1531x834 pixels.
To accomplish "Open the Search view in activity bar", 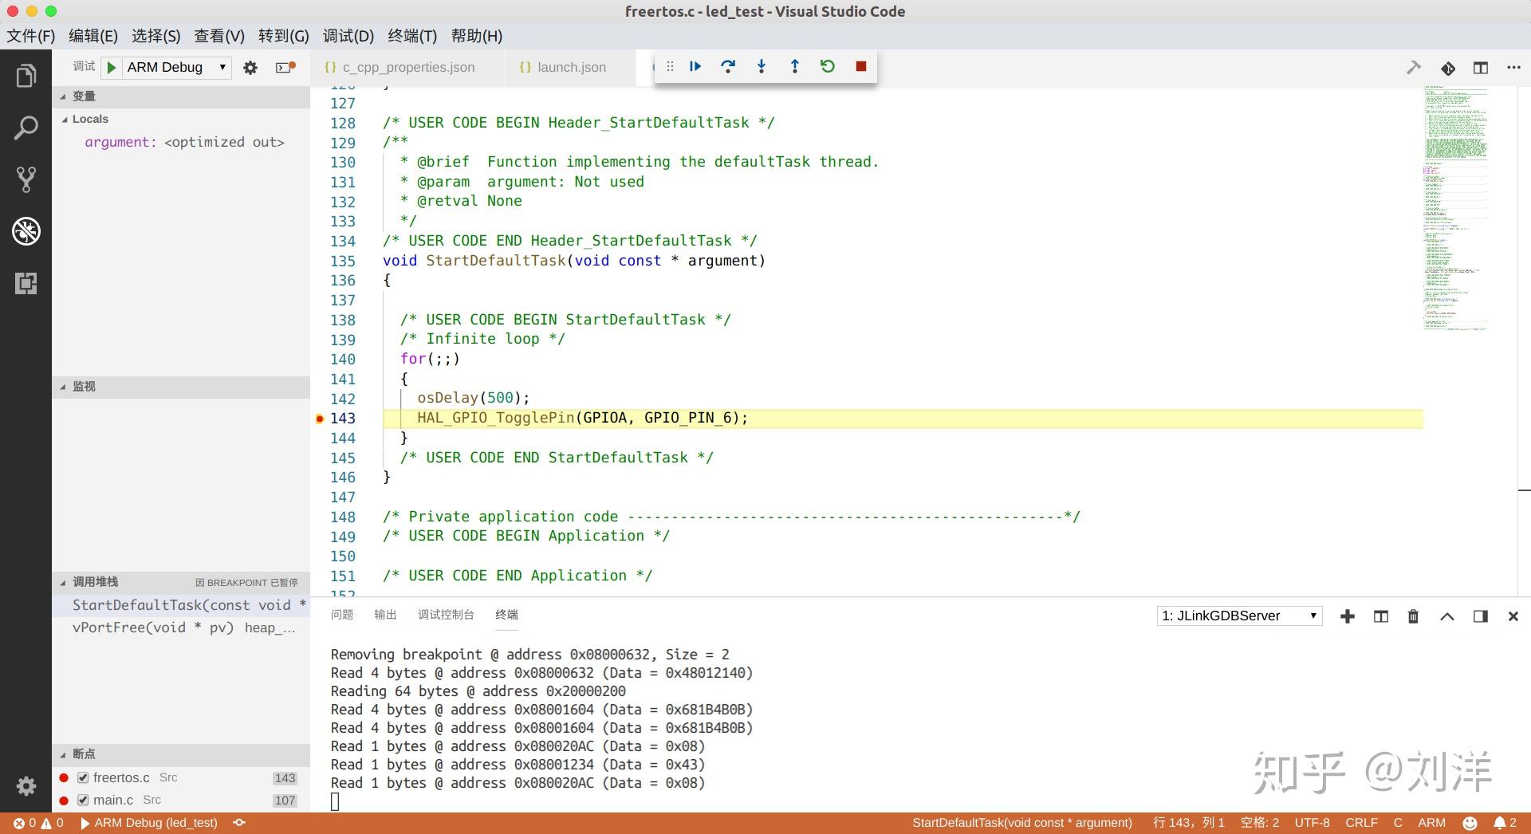I will click(x=26, y=128).
